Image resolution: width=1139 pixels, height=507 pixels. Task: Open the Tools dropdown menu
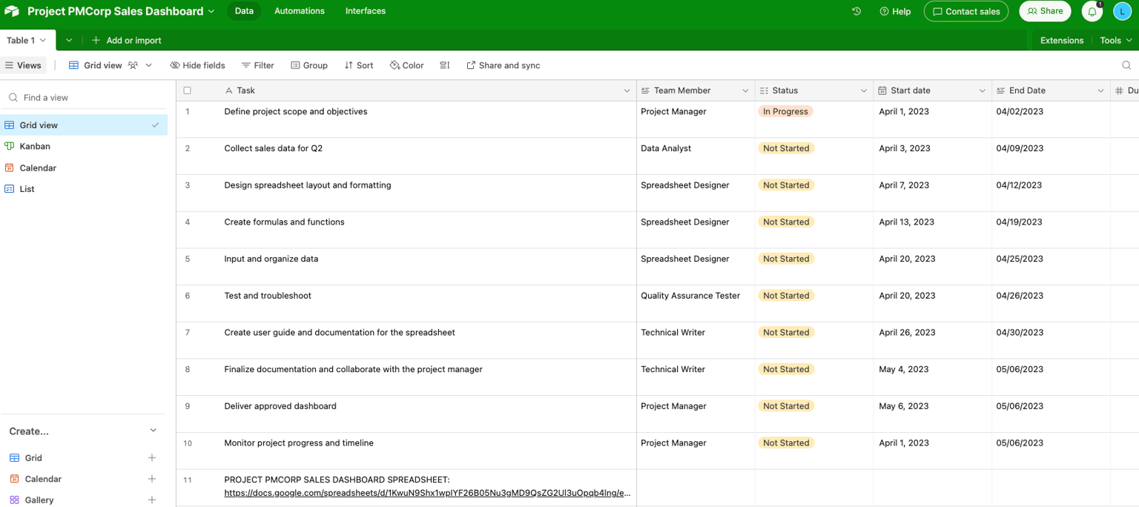pyautogui.click(x=1115, y=40)
